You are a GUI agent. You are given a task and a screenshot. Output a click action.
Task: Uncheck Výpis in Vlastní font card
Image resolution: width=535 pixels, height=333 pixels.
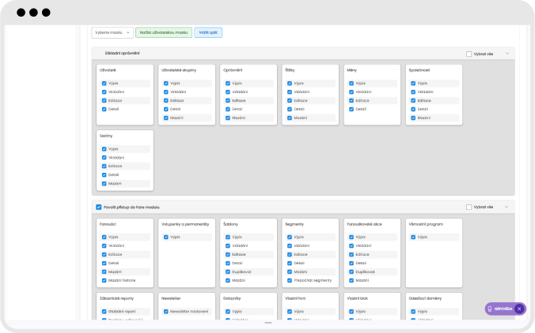(290, 312)
